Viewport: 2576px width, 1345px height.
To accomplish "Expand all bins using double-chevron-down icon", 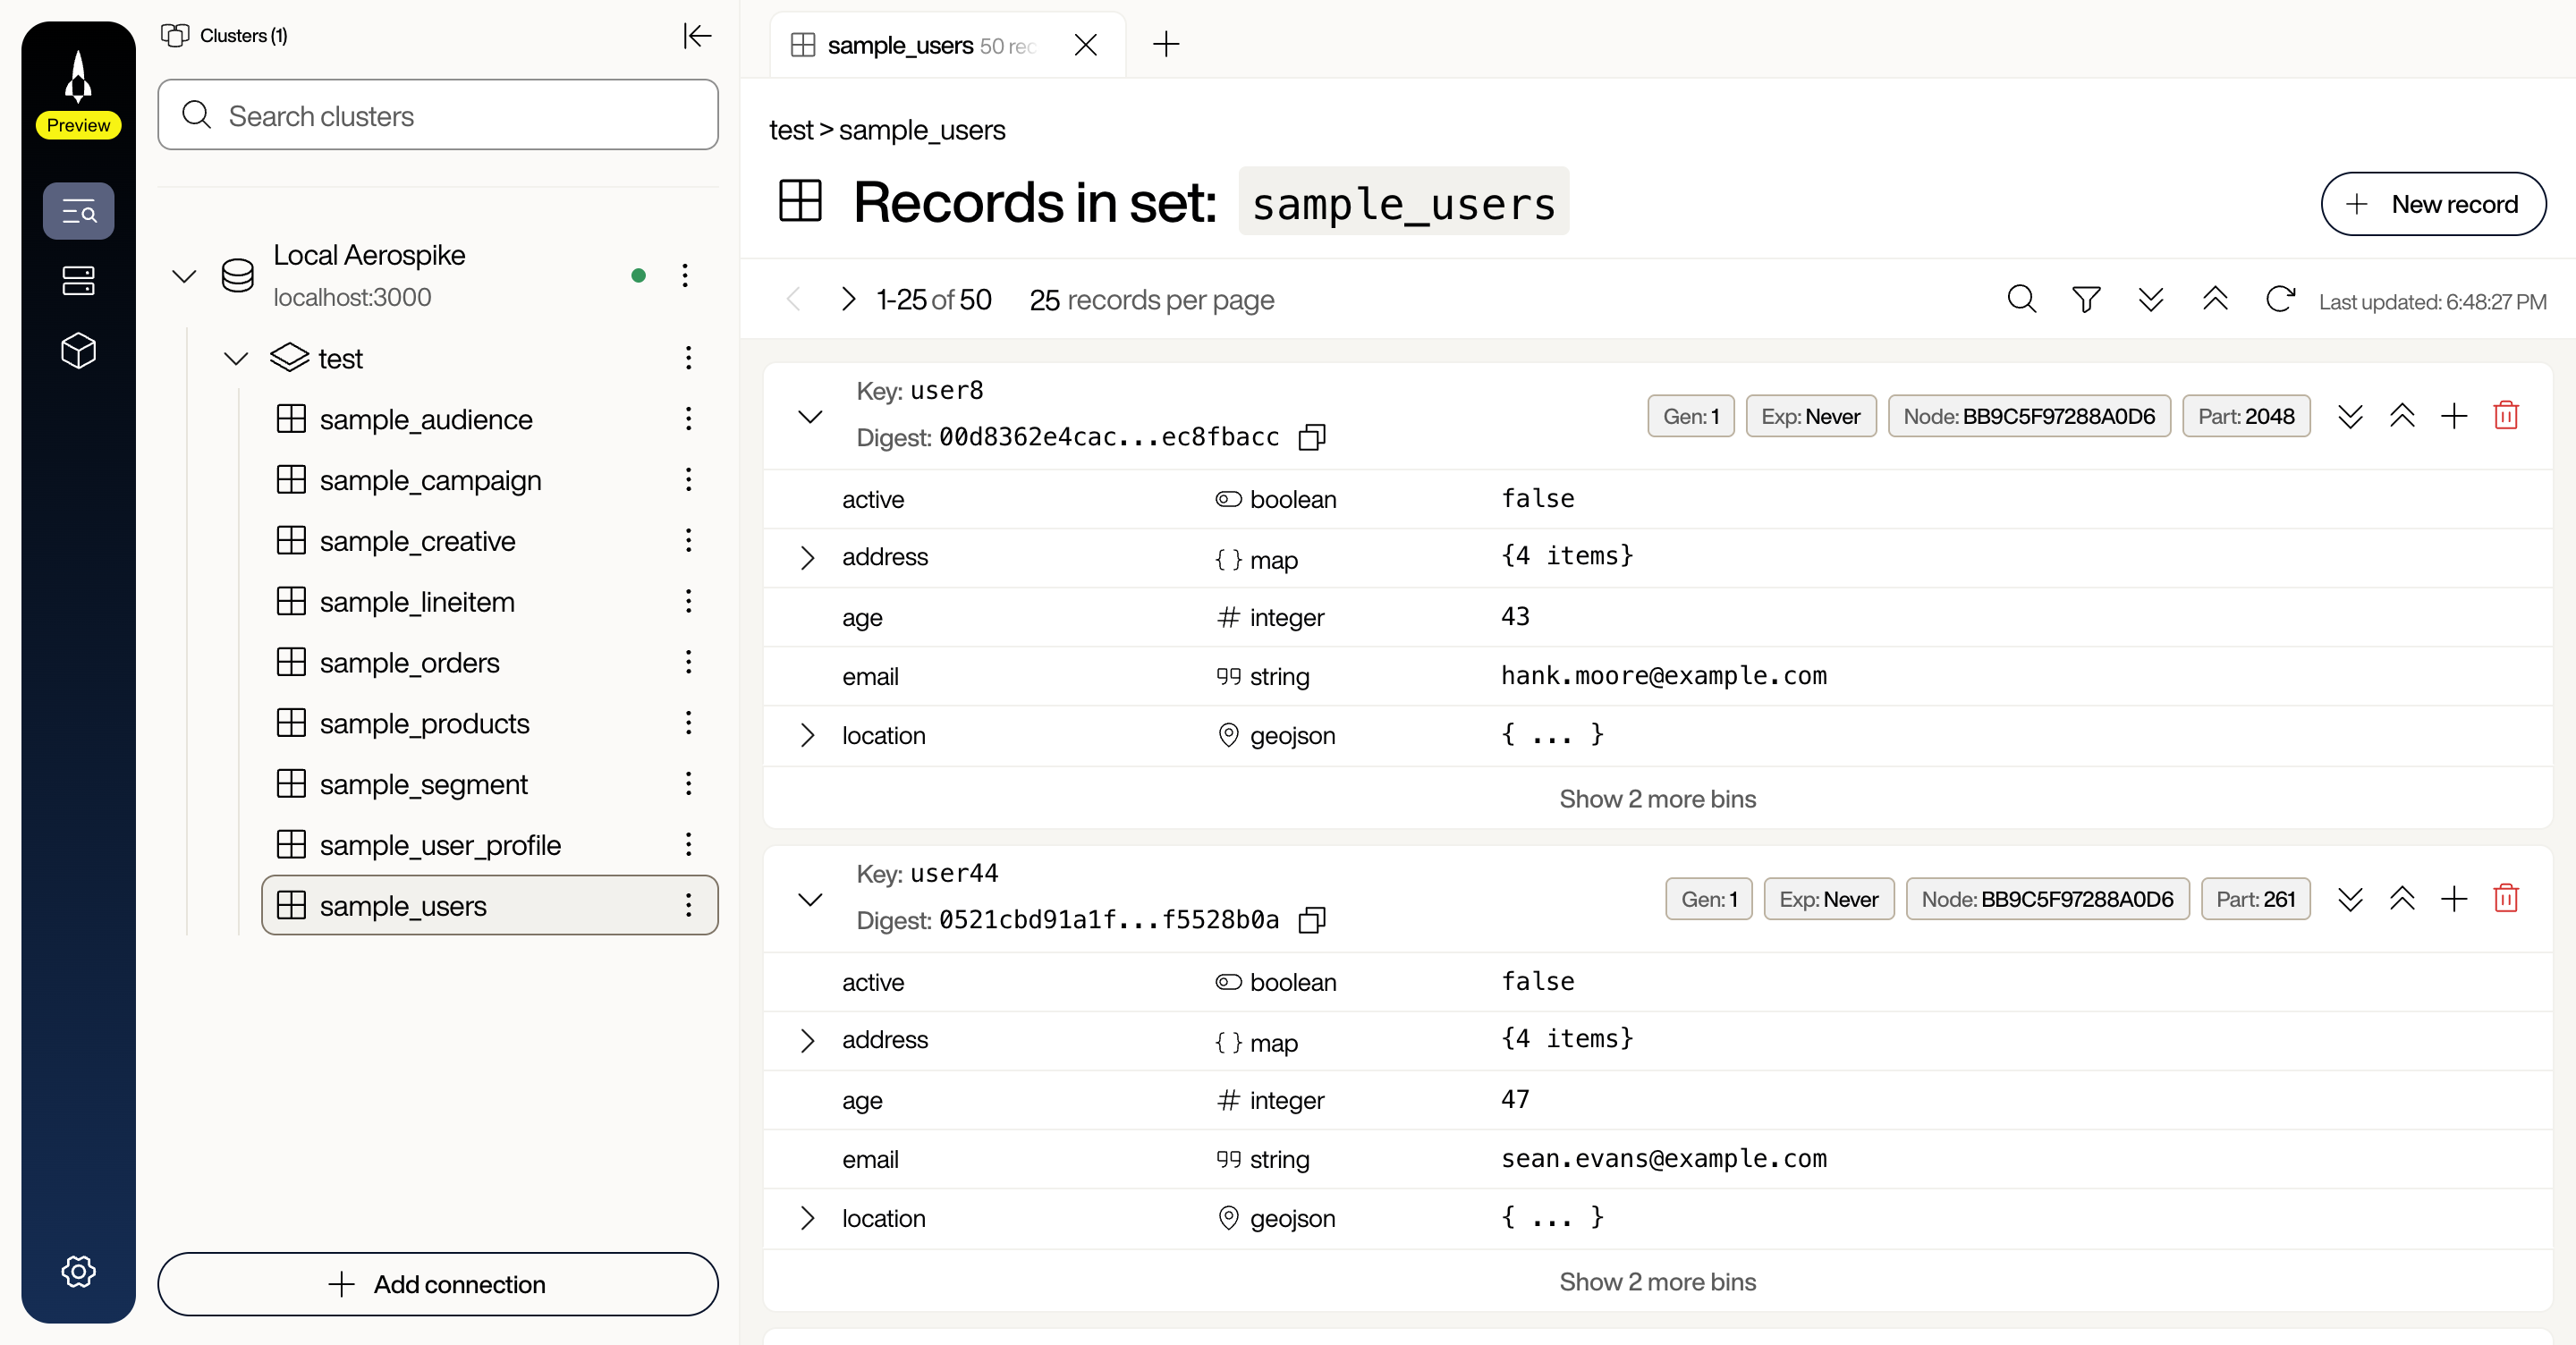I will point(2151,299).
